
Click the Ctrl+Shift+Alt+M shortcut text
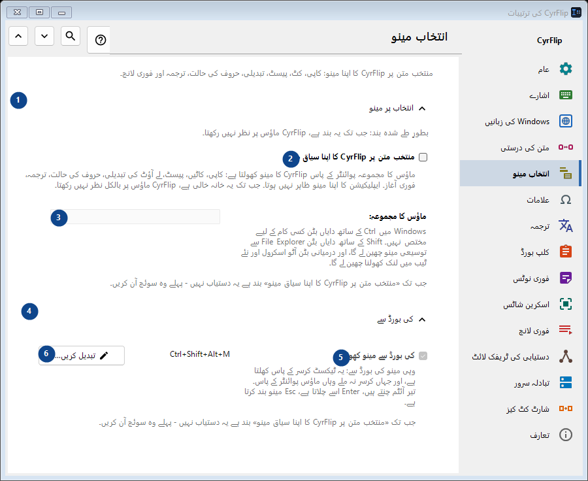tap(200, 354)
